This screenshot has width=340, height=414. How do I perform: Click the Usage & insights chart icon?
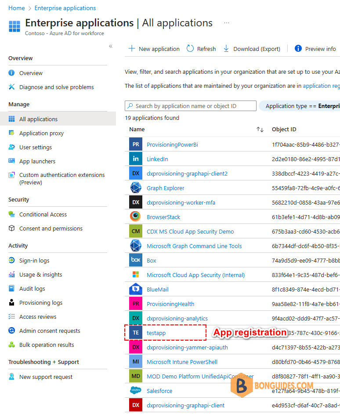click(11, 274)
